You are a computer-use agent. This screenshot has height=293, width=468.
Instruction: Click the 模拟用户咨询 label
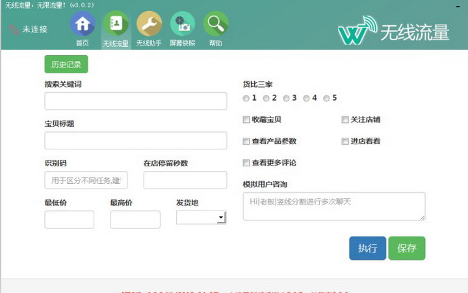click(265, 185)
